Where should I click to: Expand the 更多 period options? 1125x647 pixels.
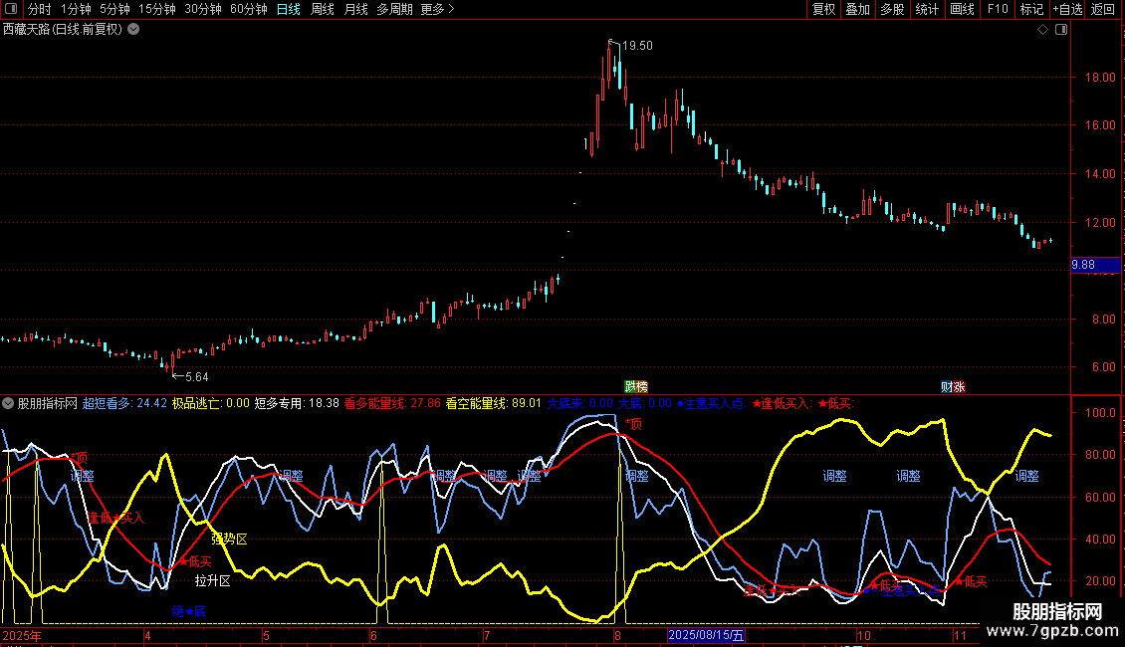(x=438, y=9)
